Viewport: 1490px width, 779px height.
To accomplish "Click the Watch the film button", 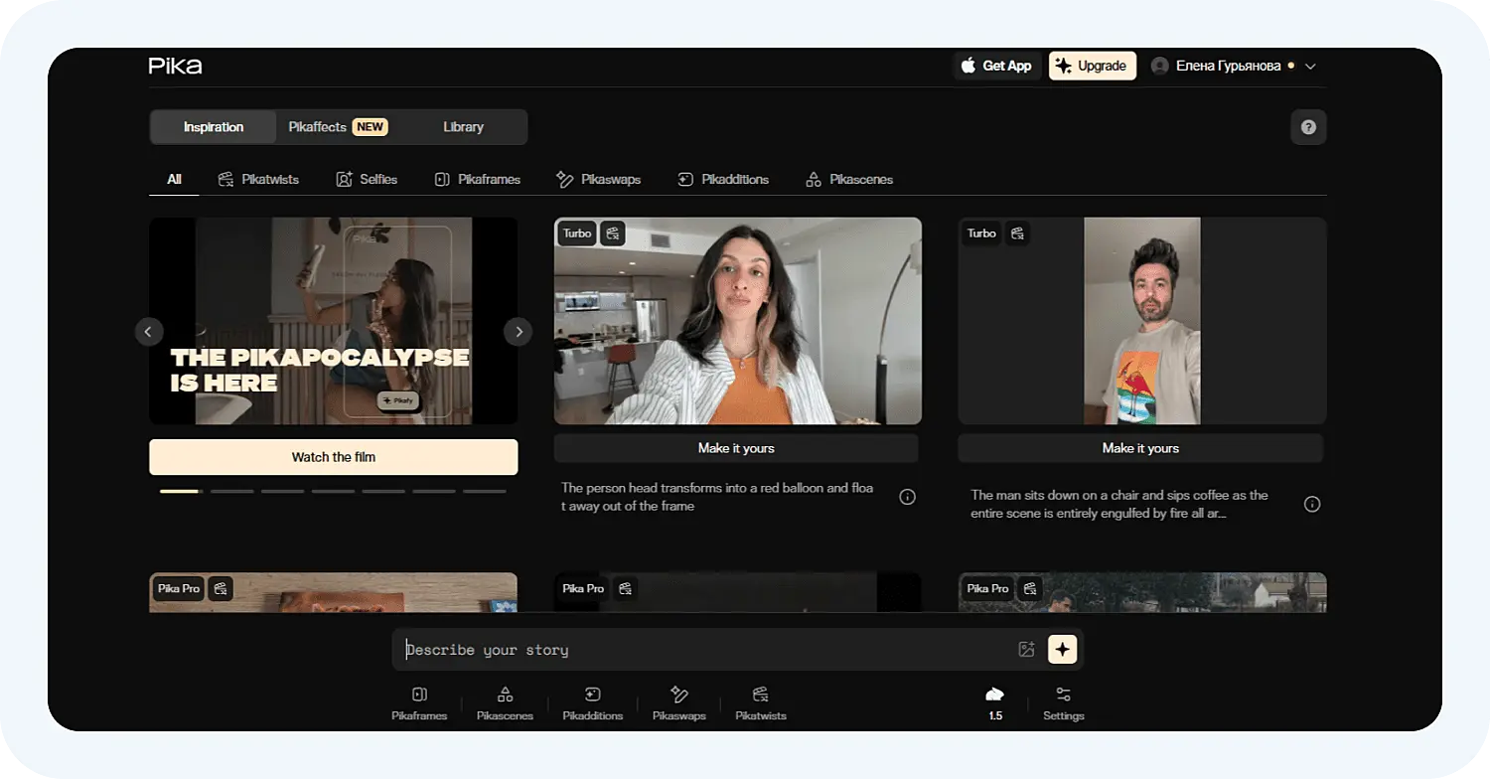I will (333, 457).
